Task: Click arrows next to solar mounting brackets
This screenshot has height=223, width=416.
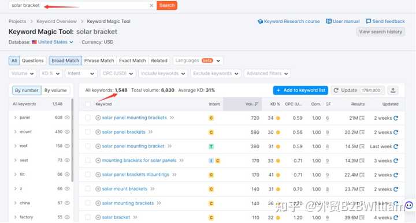Action: point(159,203)
